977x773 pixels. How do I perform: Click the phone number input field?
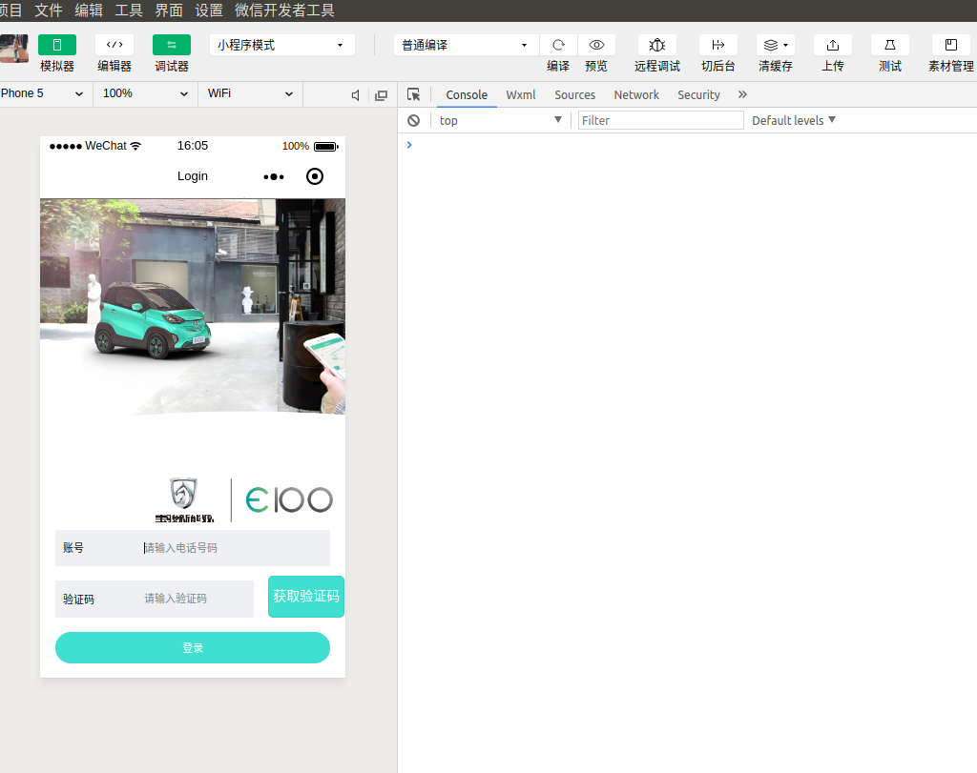click(x=235, y=548)
